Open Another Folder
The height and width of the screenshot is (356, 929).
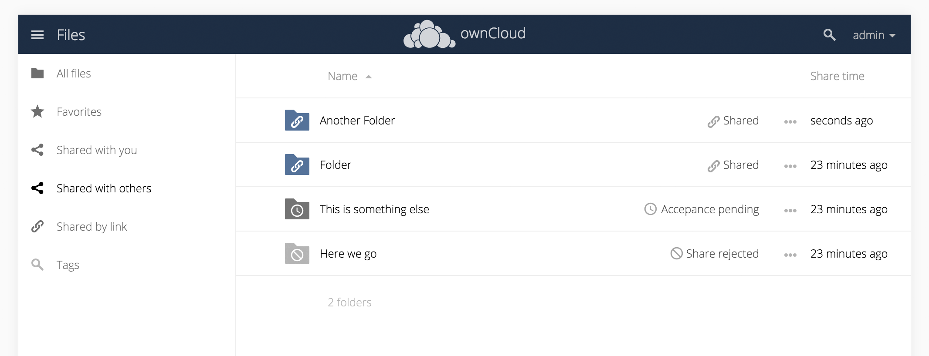pos(357,121)
